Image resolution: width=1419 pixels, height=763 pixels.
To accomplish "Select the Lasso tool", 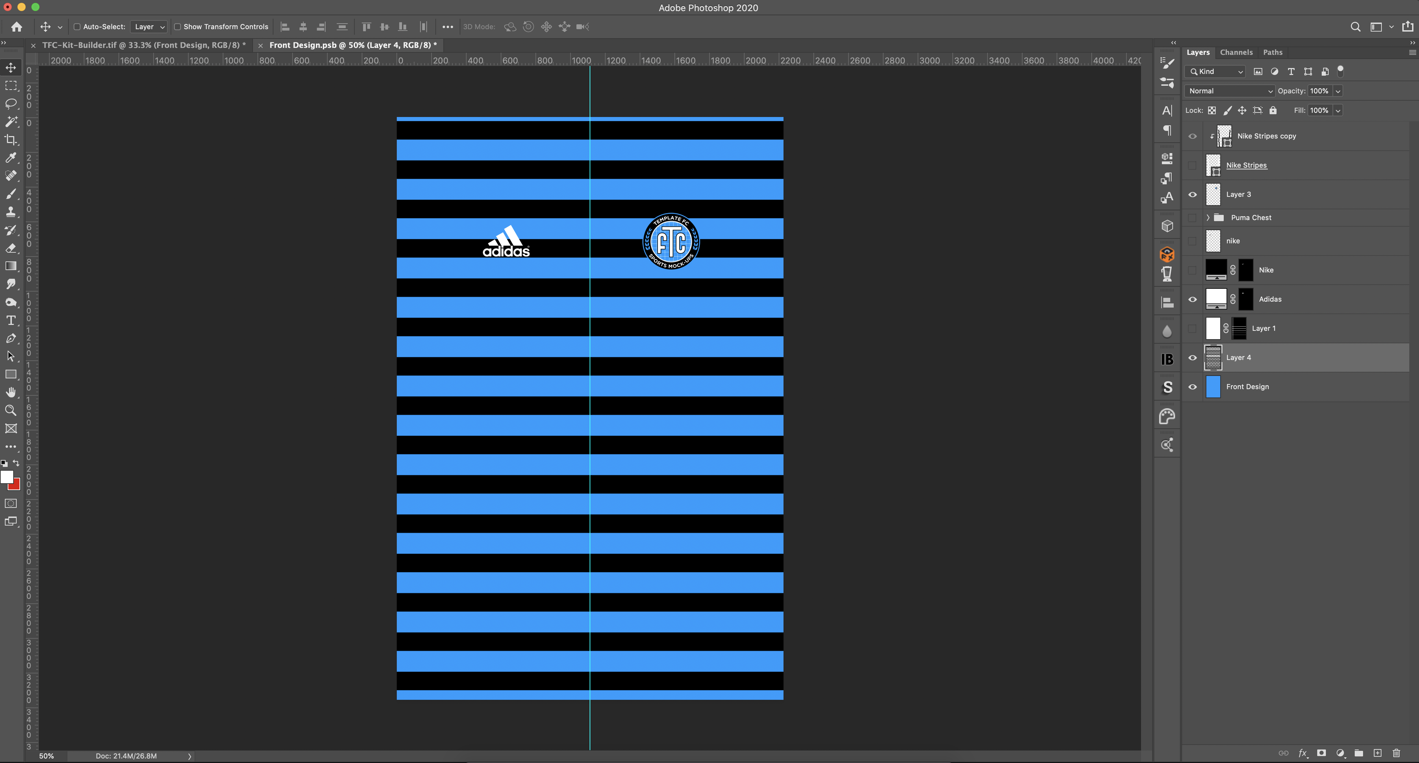I will point(10,103).
